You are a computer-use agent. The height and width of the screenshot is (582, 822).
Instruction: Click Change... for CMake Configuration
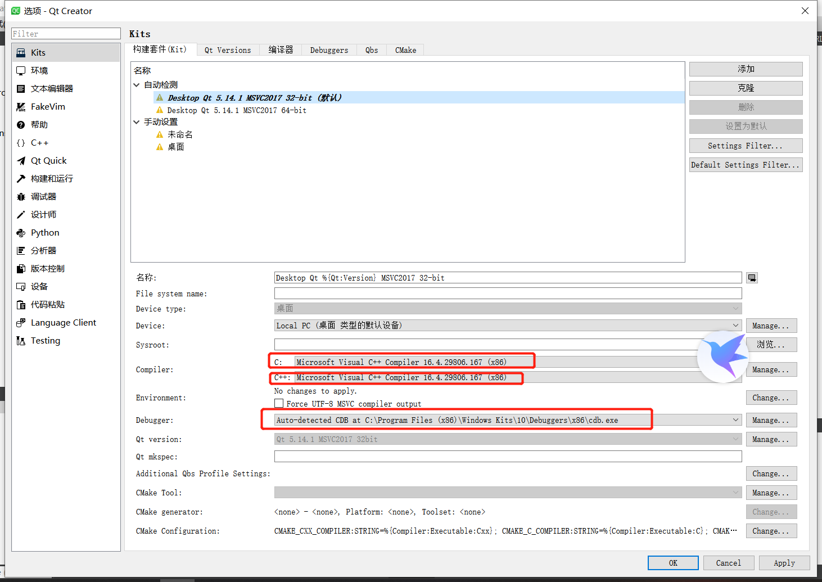[x=771, y=531]
